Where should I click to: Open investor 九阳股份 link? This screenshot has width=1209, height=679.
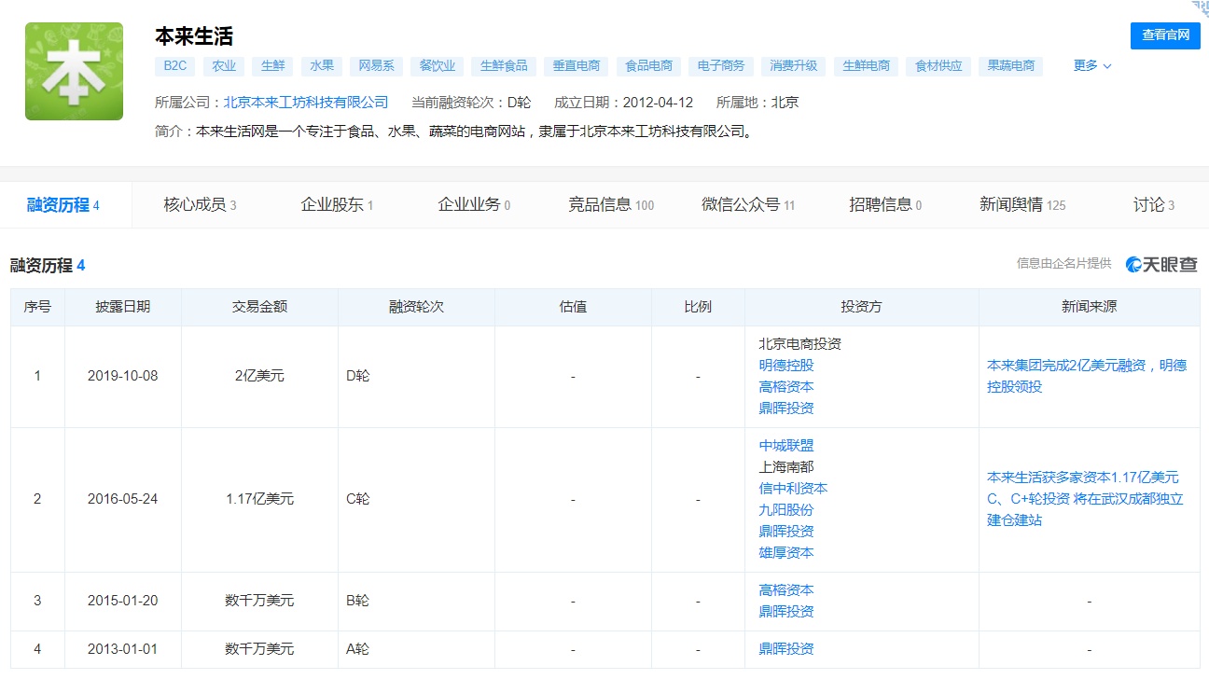[786, 510]
